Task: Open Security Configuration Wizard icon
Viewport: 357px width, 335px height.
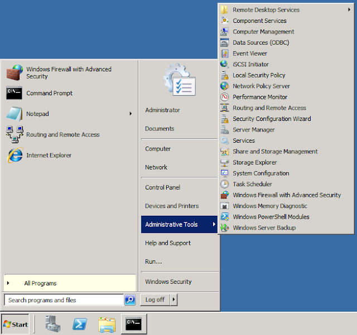Action: point(224,119)
